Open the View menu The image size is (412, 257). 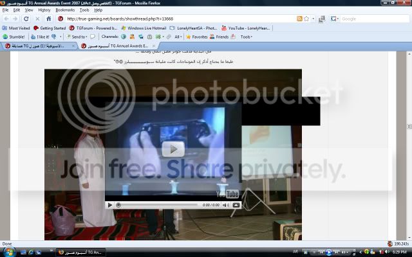[29, 10]
